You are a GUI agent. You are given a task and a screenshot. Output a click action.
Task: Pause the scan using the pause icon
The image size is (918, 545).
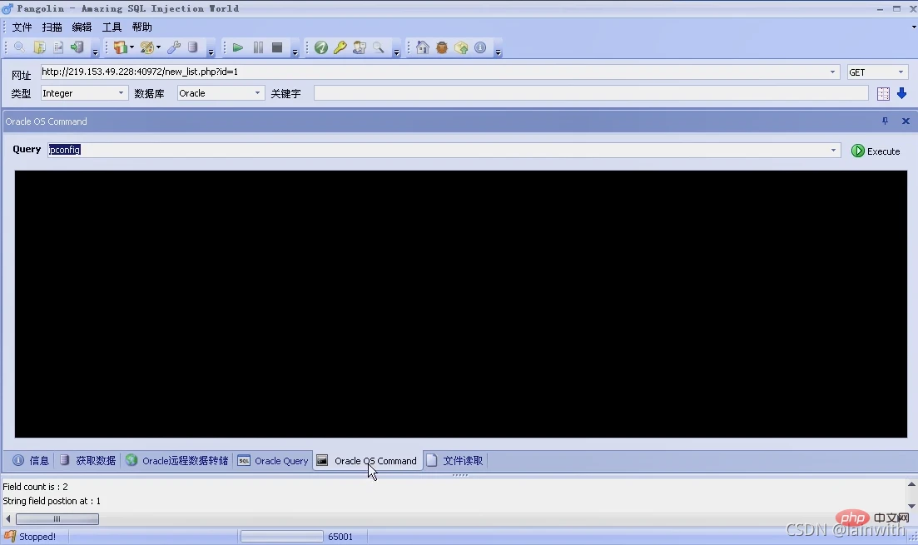click(258, 47)
